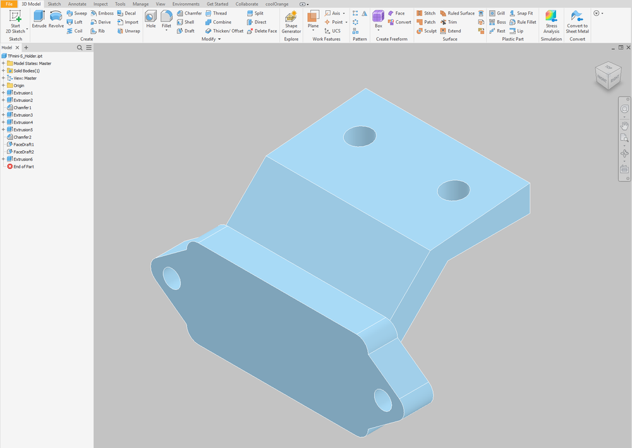Click the Combine tool
Screen dimensions: 632x448
pyautogui.click(x=218, y=22)
